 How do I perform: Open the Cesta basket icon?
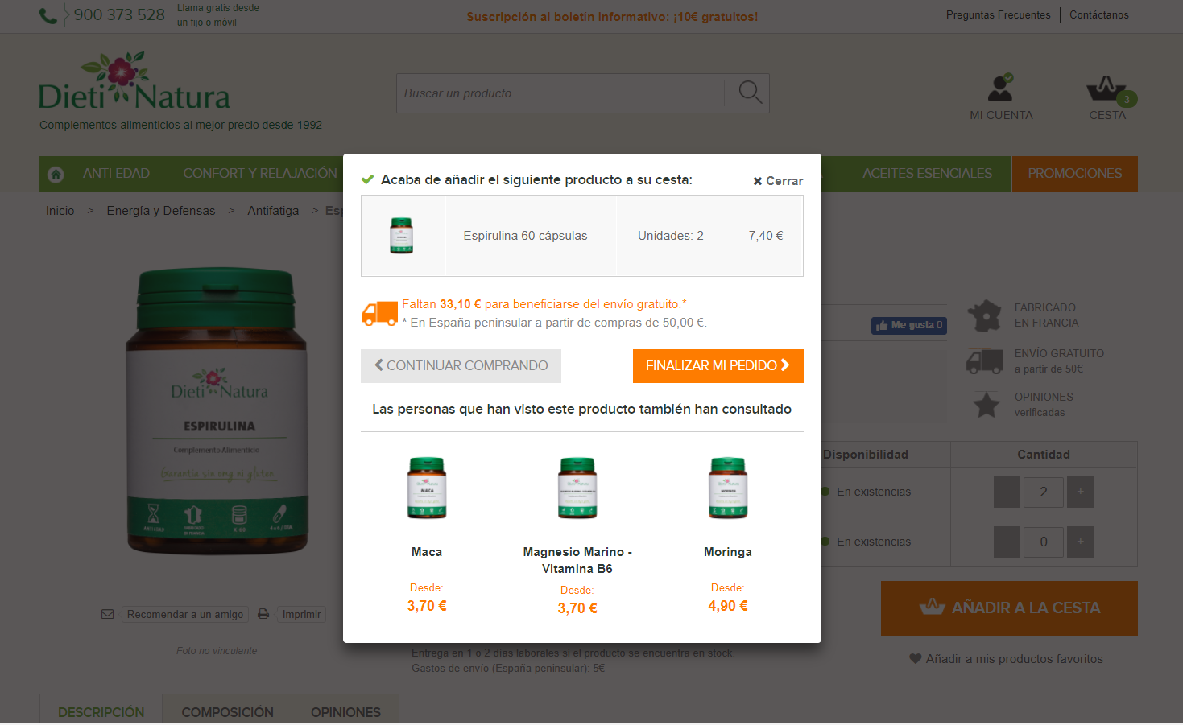(1106, 88)
